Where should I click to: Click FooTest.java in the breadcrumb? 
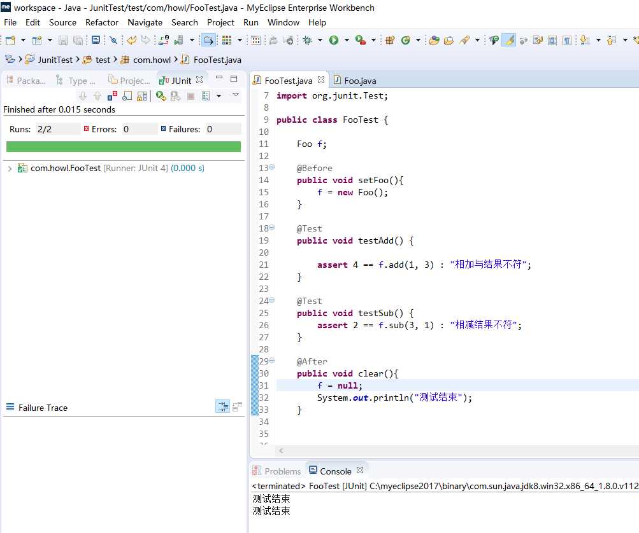click(217, 60)
